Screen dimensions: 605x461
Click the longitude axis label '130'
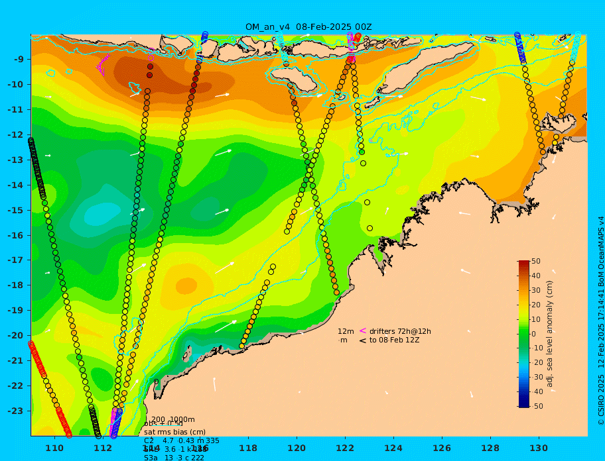point(539,448)
